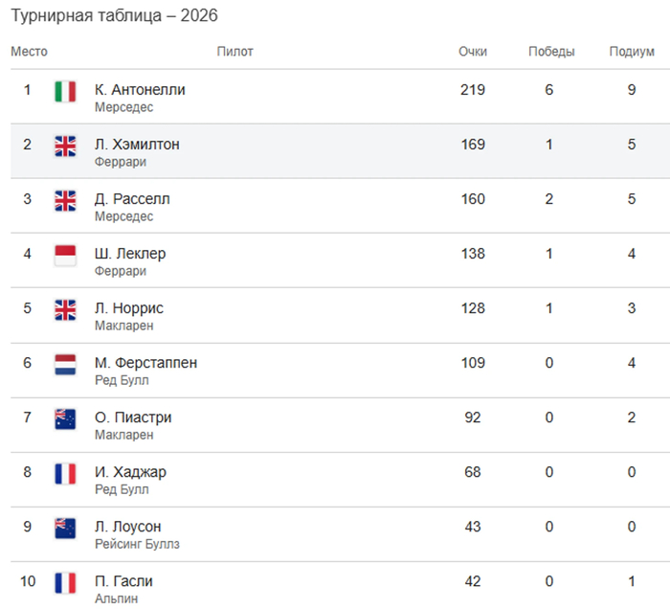
Task: Click the Australian flag beside Пиастри
Action: [65, 419]
